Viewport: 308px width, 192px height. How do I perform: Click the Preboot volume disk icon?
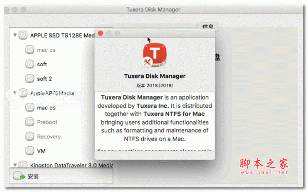[30, 122]
